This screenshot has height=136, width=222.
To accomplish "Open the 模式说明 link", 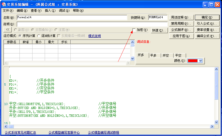I will [94, 36].
